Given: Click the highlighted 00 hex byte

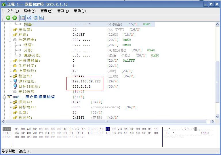Looking at the screenshot, I should tap(108, 129).
